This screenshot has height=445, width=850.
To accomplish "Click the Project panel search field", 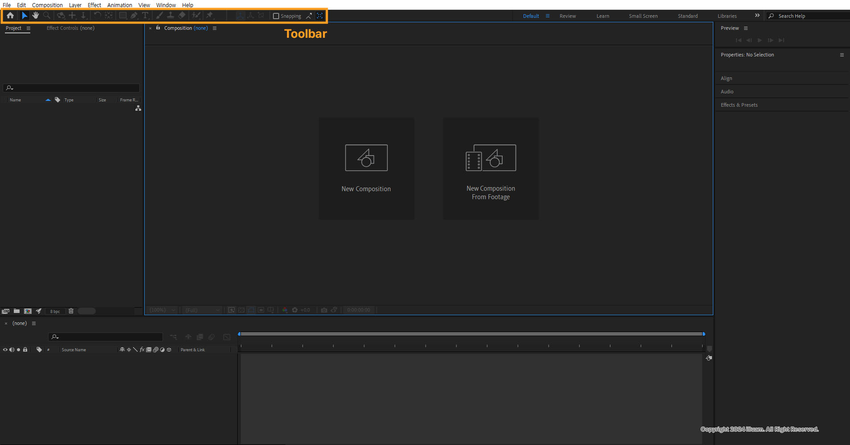I will coord(71,88).
